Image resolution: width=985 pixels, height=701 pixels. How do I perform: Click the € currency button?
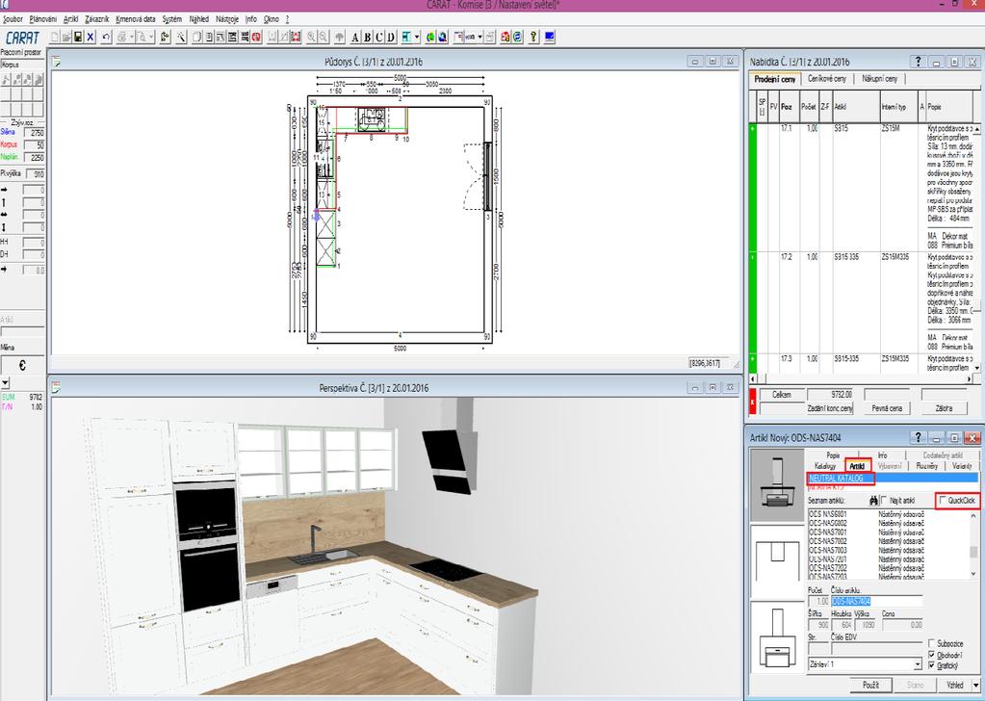tap(22, 366)
